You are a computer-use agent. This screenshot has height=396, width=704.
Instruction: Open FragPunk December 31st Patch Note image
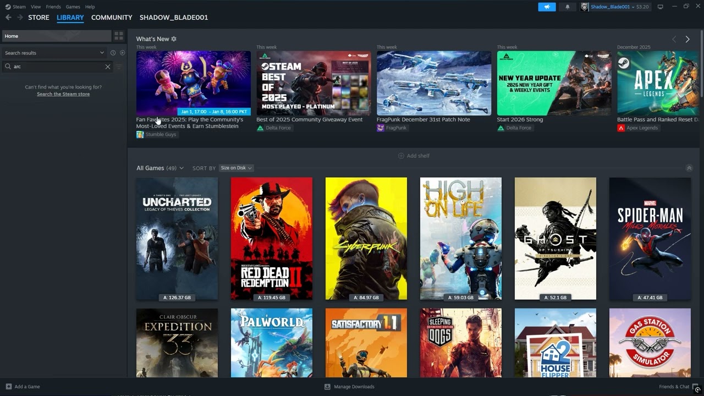[x=434, y=83]
